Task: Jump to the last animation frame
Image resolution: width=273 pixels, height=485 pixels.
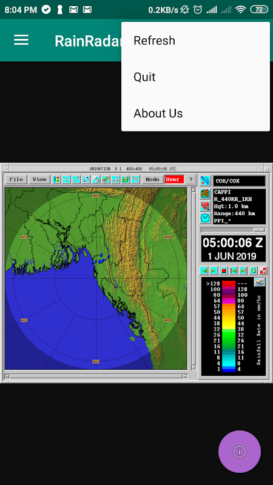Action: 243,270
